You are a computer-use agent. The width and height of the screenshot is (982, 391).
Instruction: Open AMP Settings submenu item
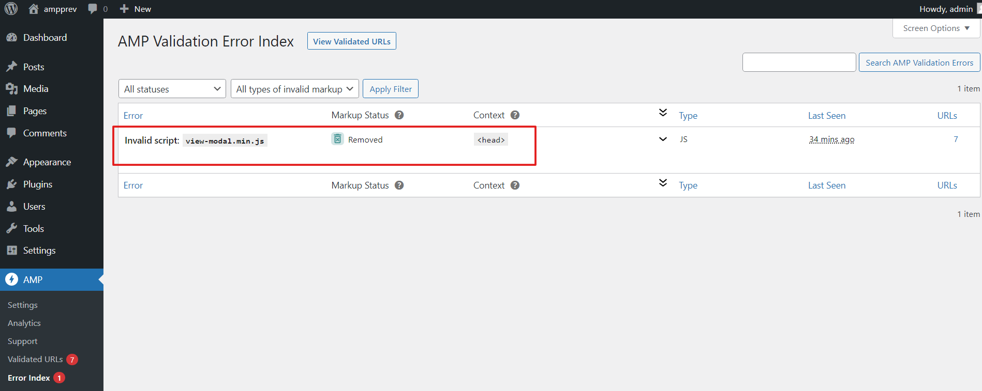[x=23, y=305]
